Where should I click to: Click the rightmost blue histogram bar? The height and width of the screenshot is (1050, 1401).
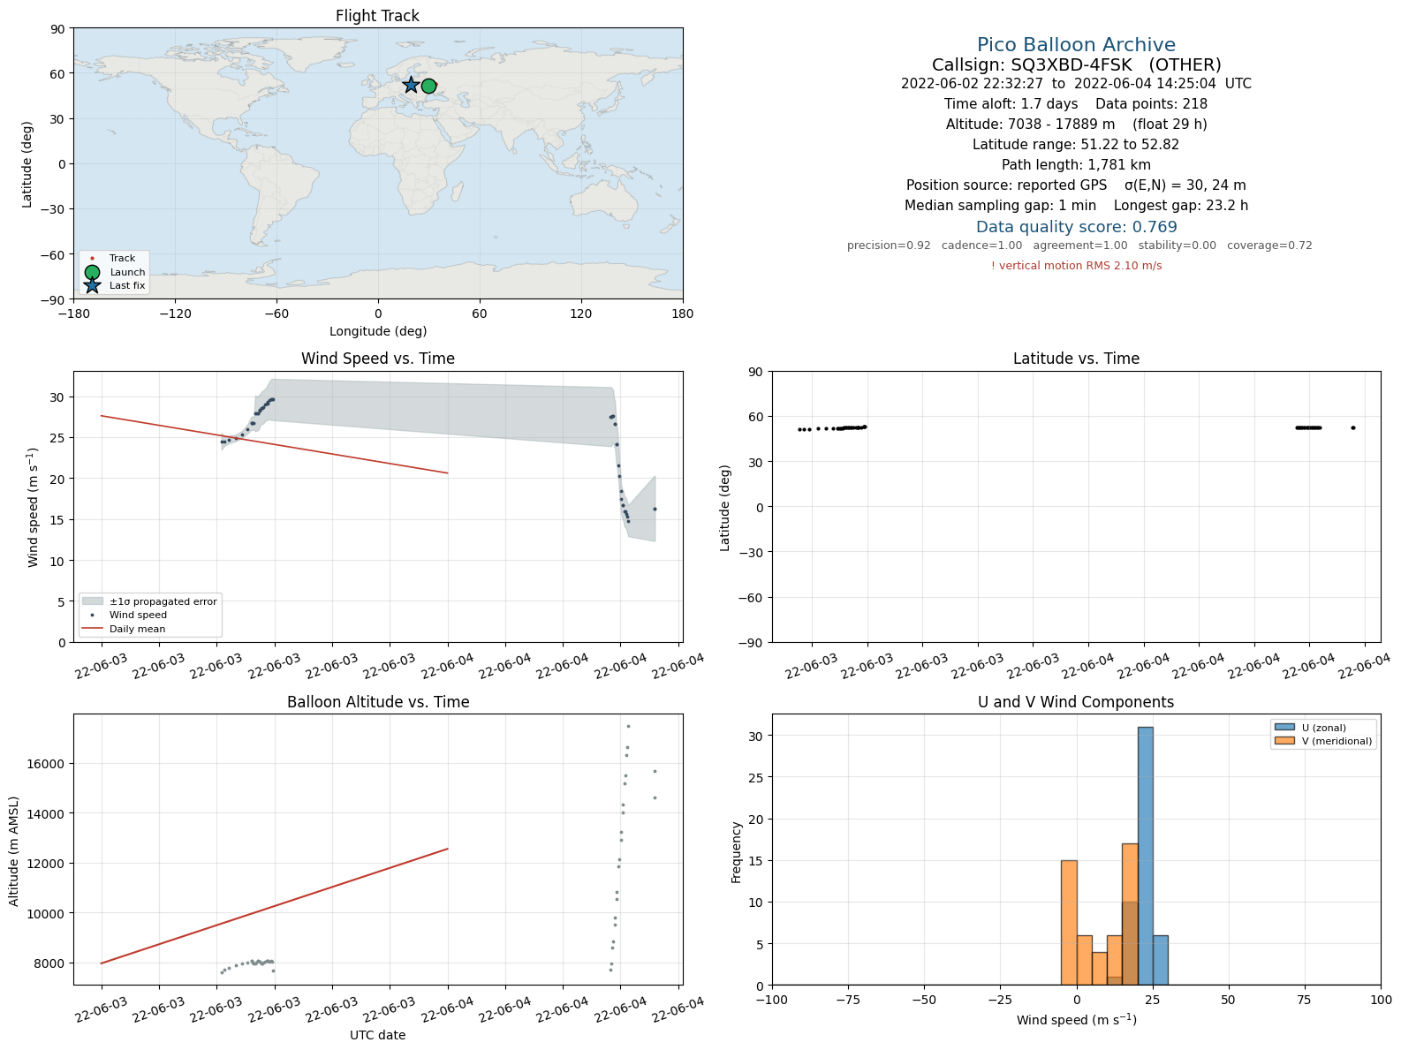pyautogui.click(x=1160, y=960)
